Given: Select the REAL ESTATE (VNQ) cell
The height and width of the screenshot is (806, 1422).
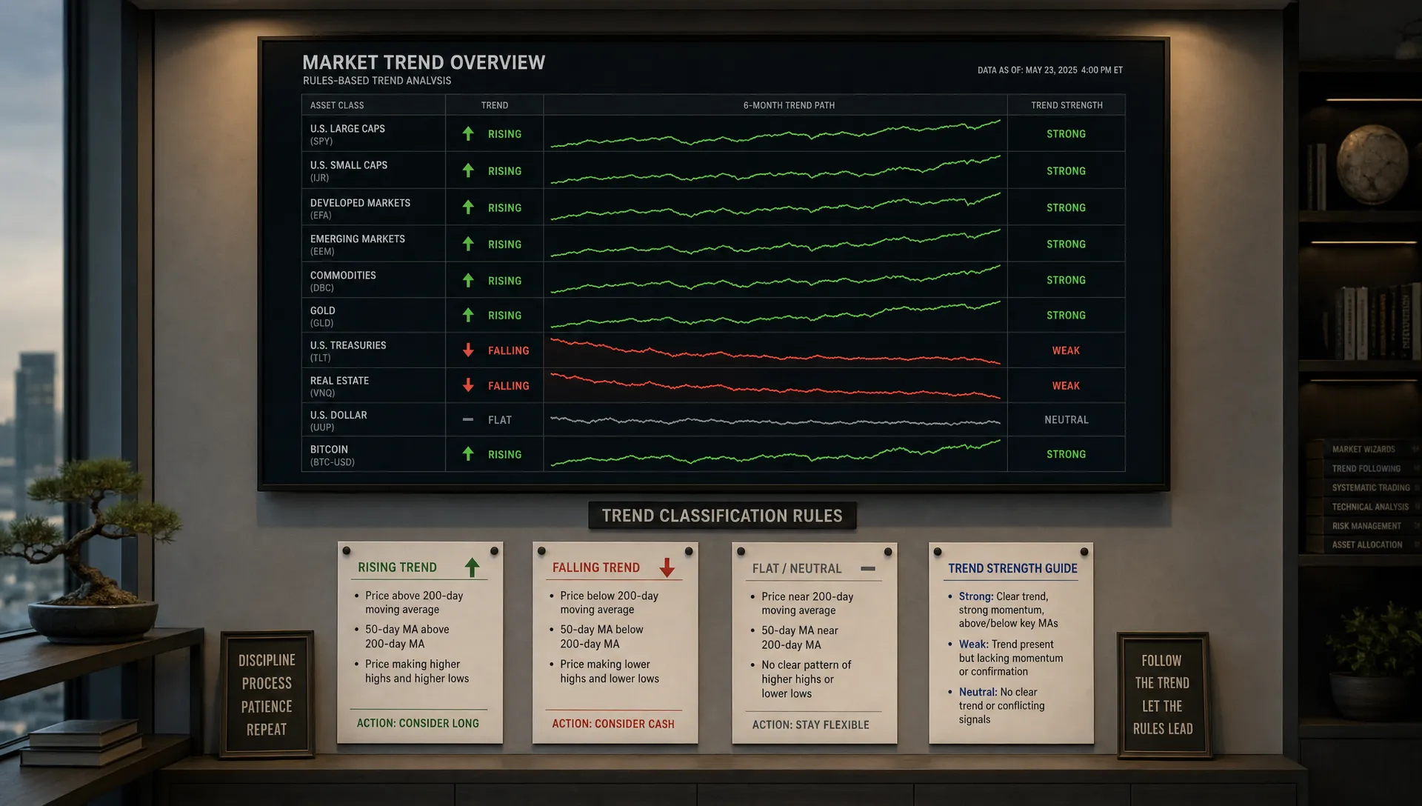Looking at the screenshot, I should 373,385.
